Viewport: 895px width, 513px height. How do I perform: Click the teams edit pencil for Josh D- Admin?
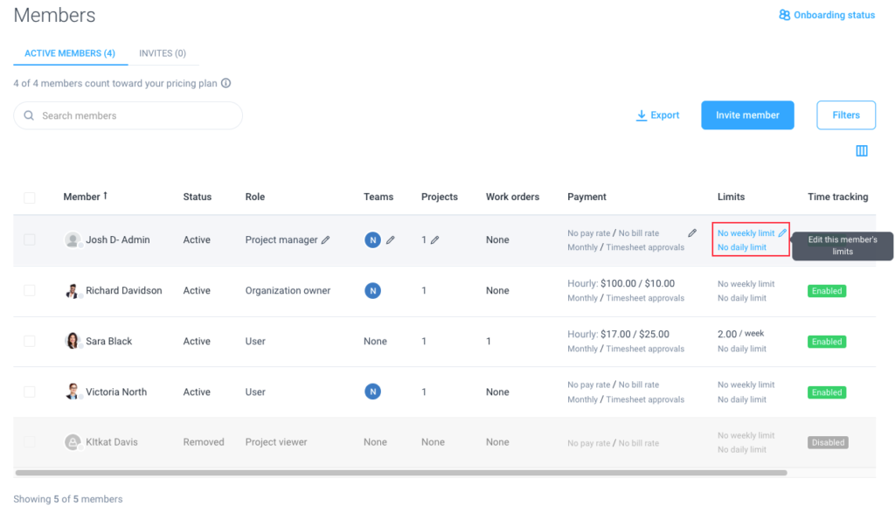[x=391, y=239]
